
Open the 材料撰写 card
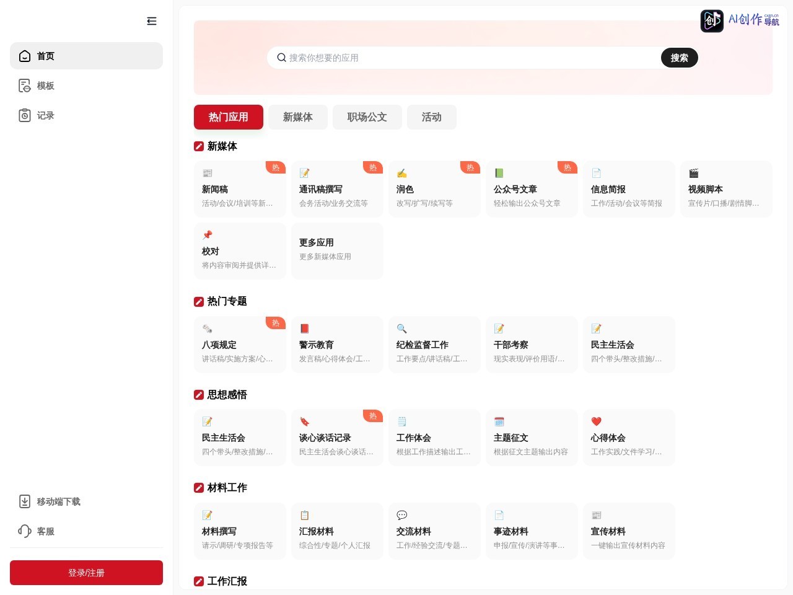240,531
